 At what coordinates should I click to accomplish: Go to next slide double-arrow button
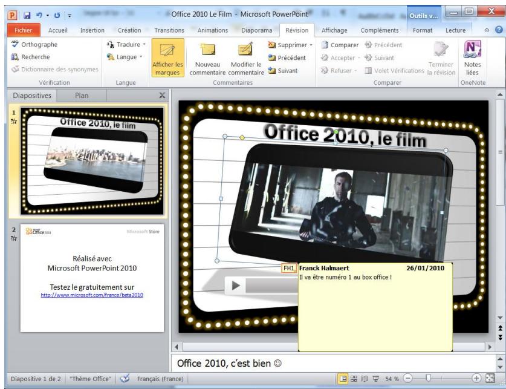coord(500,338)
